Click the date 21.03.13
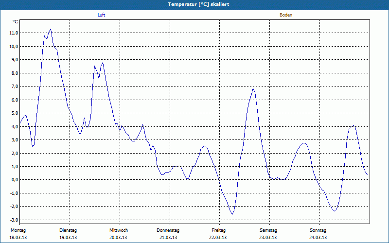This screenshot has width=389, height=243. coord(168,238)
